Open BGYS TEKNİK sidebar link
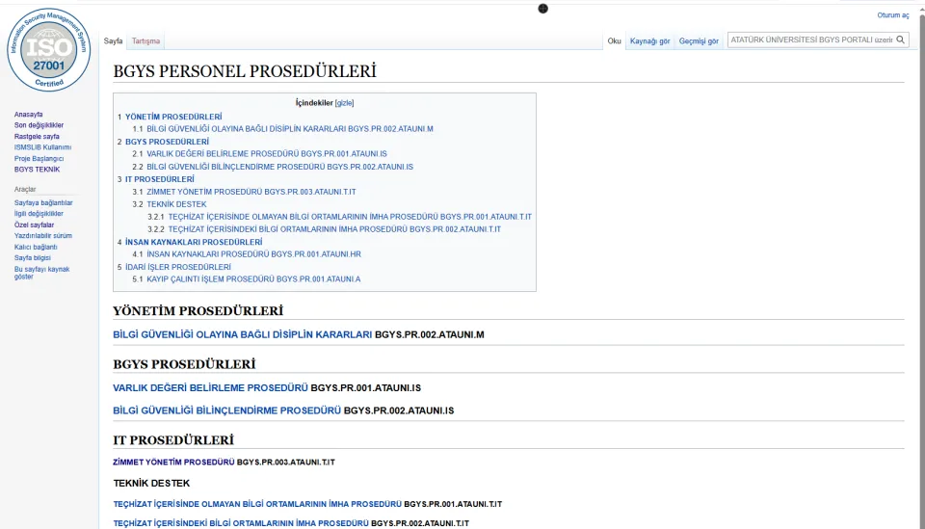 38,170
